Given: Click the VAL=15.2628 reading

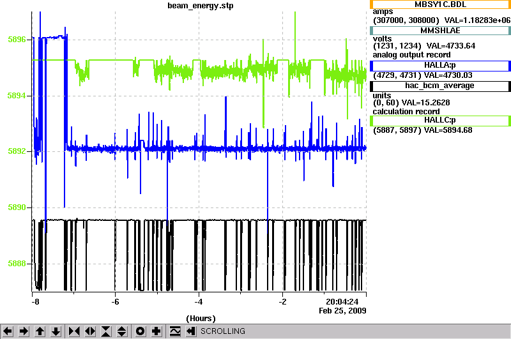Looking at the screenshot, I should 425,103.
